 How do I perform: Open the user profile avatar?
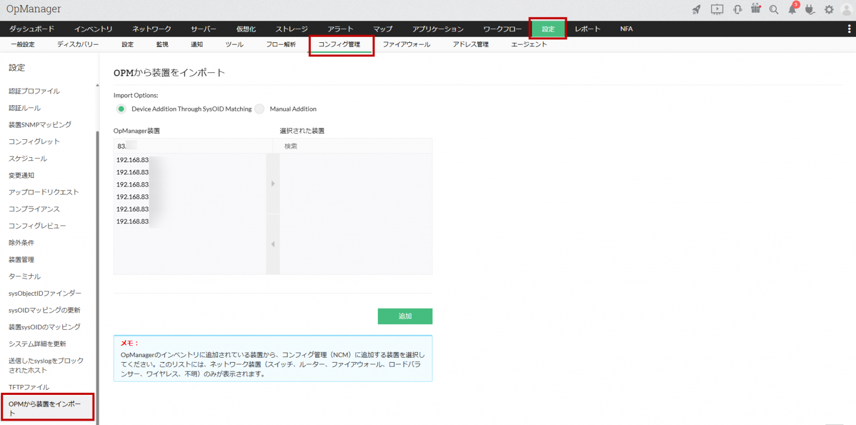845,9
